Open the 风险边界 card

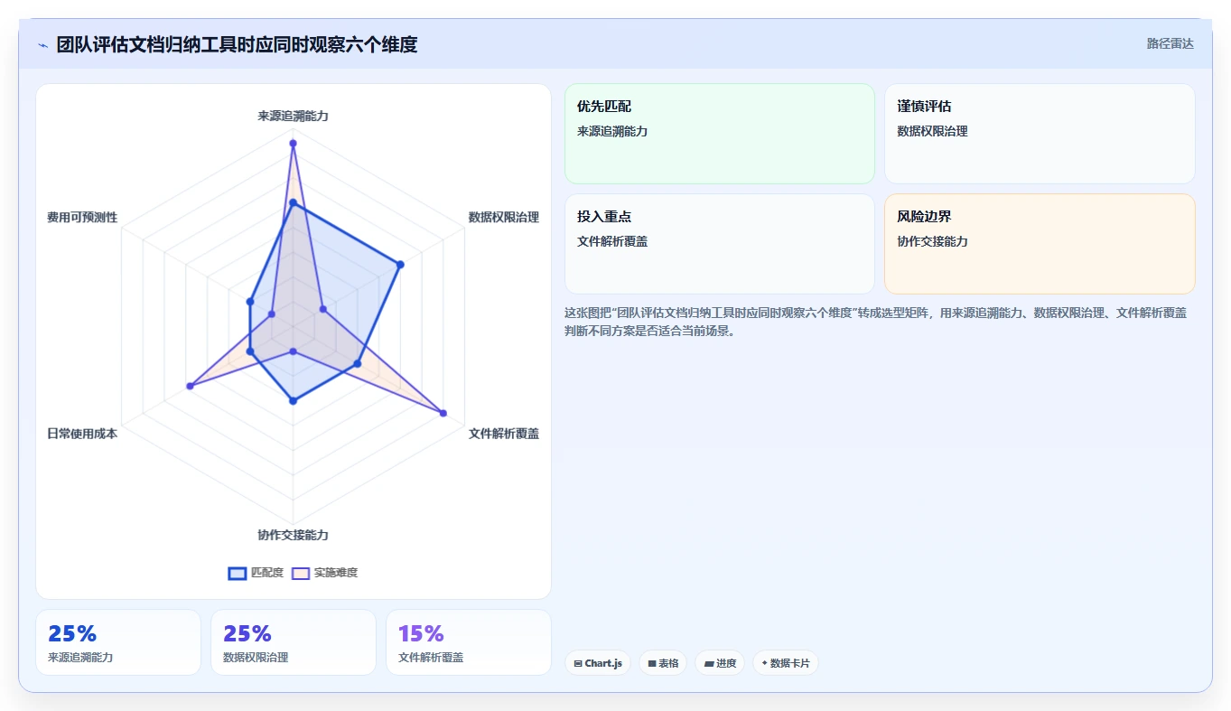tap(1040, 244)
